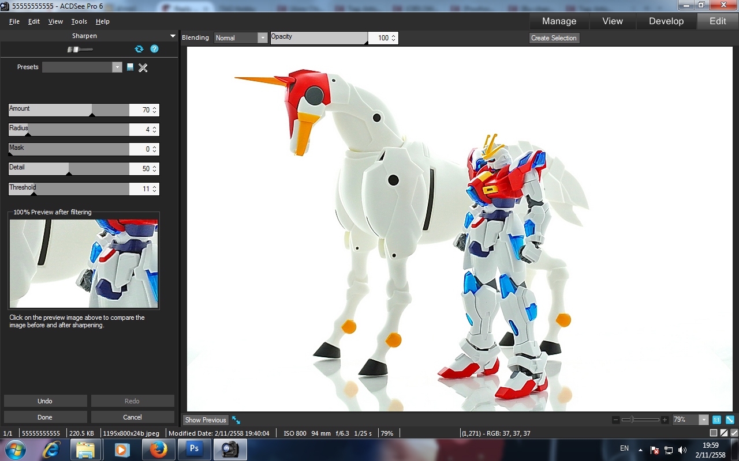Click the Redo button
739x461 pixels.
[132, 401]
